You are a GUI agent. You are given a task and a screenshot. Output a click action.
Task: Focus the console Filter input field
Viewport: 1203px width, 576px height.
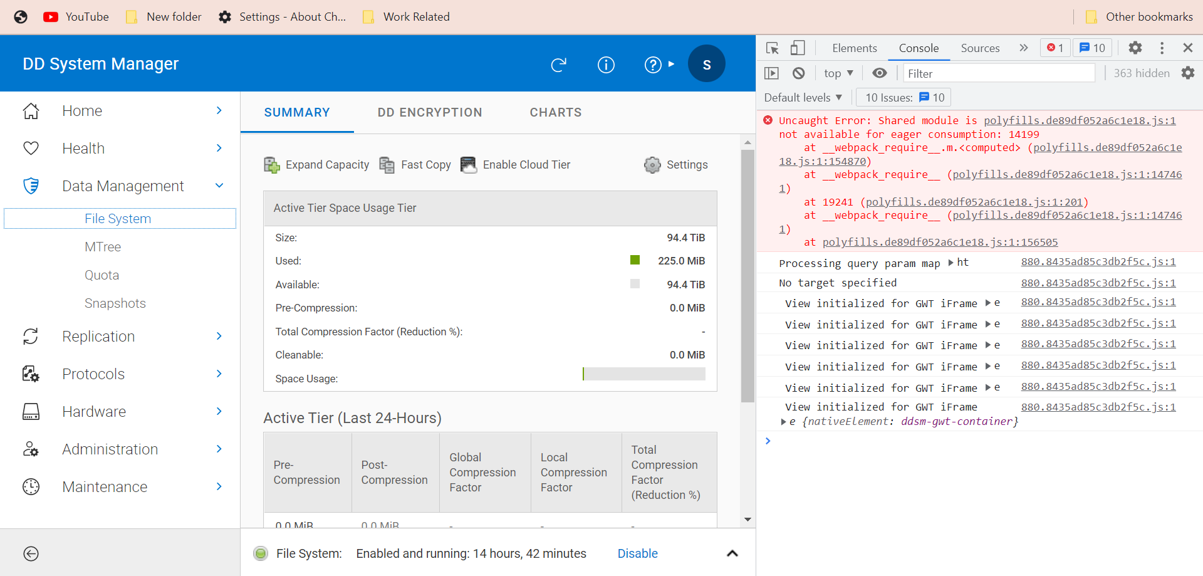pos(999,73)
